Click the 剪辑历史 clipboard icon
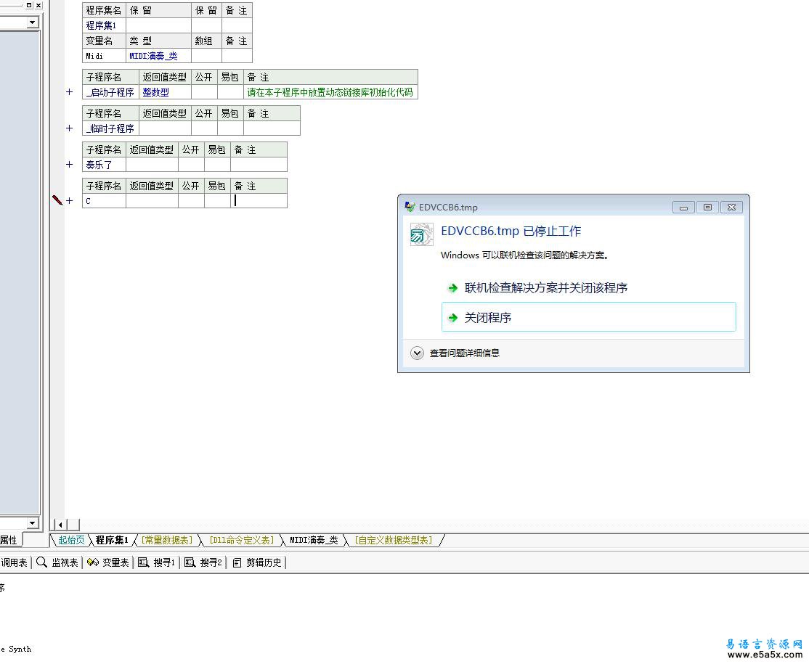This screenshot has height=664, width=809. (x=237, y=562)
